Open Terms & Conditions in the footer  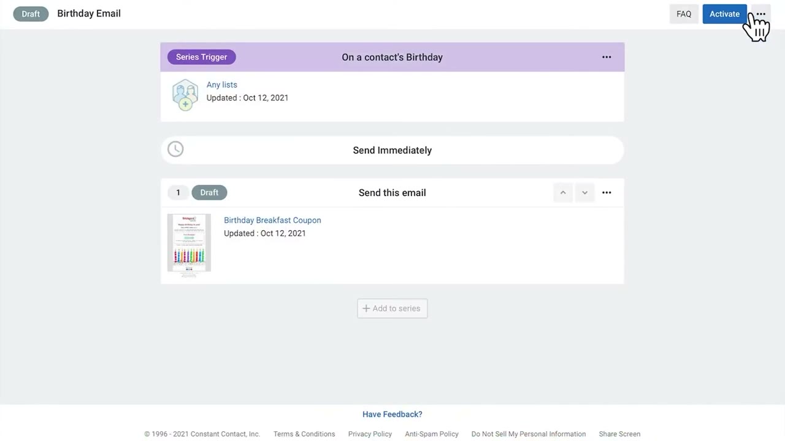(x=304, y=434)
